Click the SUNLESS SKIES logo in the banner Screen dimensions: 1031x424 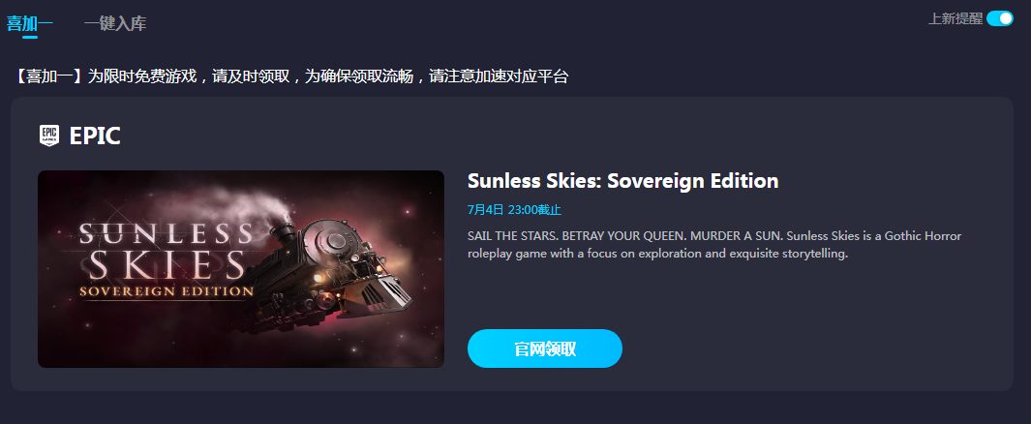[x=167, y=253]
